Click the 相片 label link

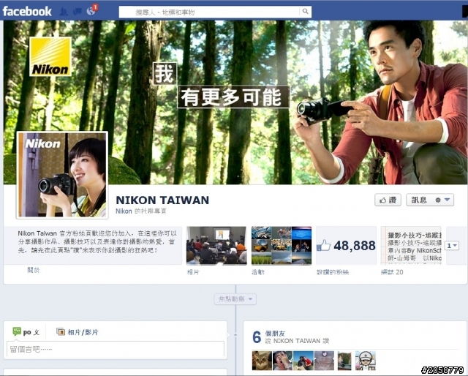193,272
